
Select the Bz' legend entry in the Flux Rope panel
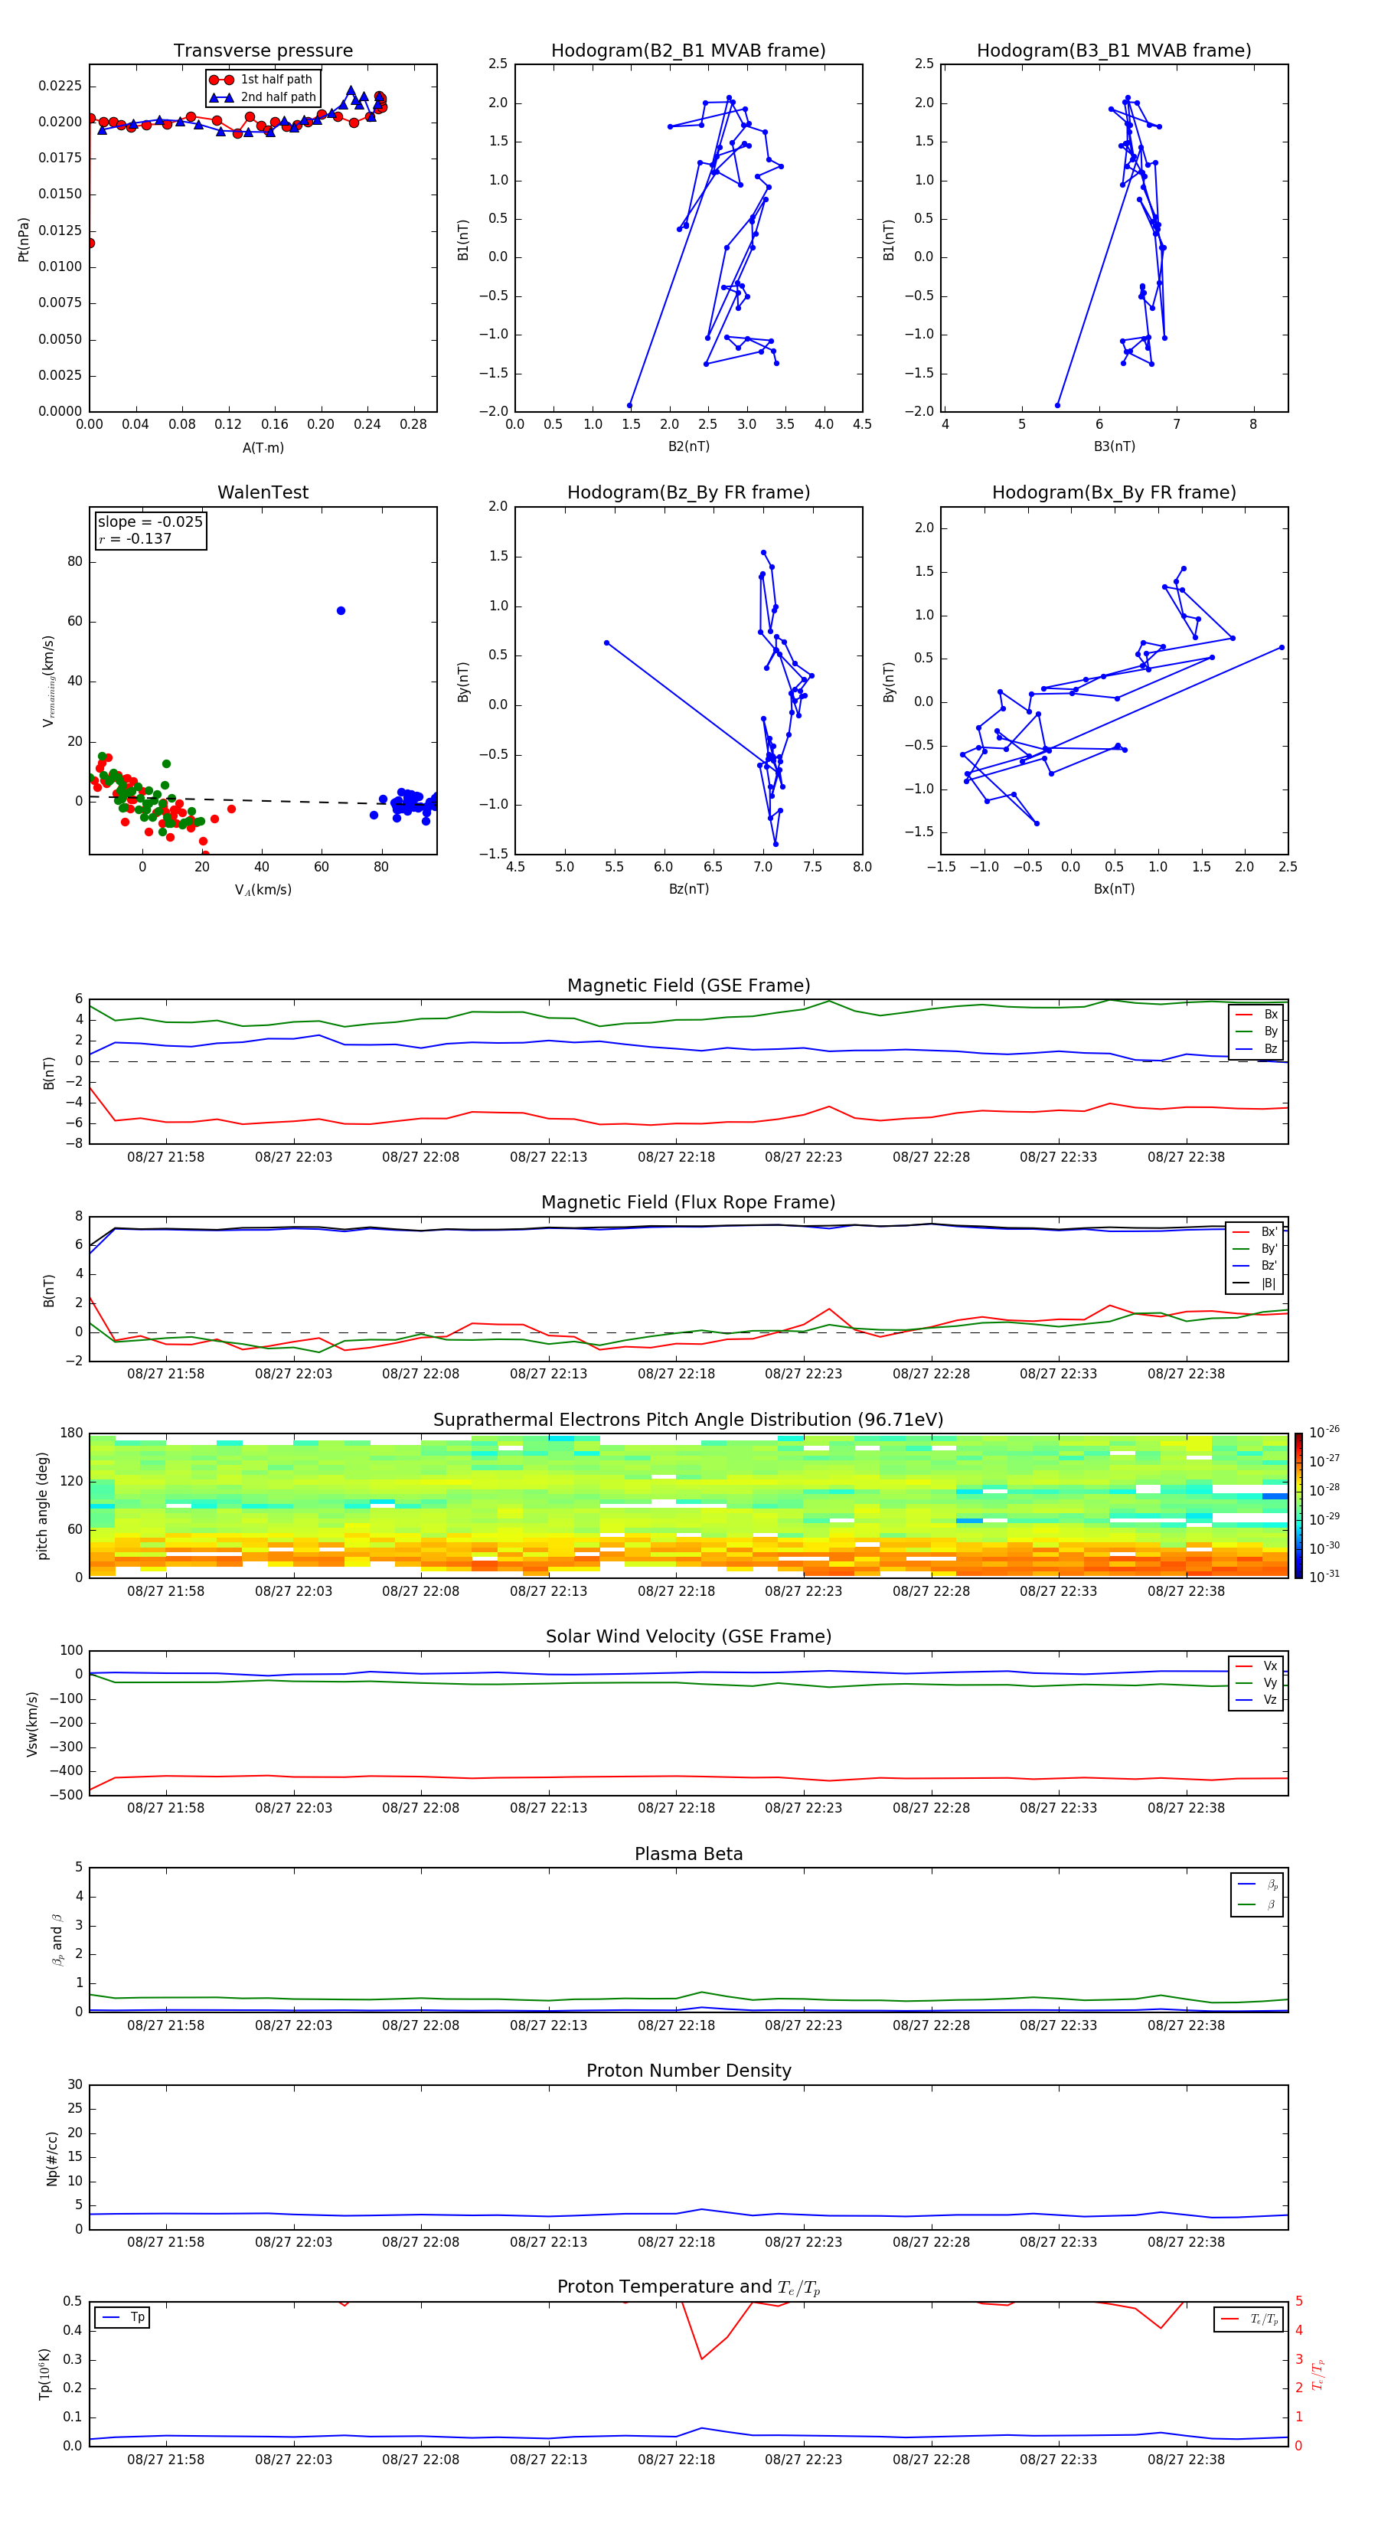[1256, 1266]
